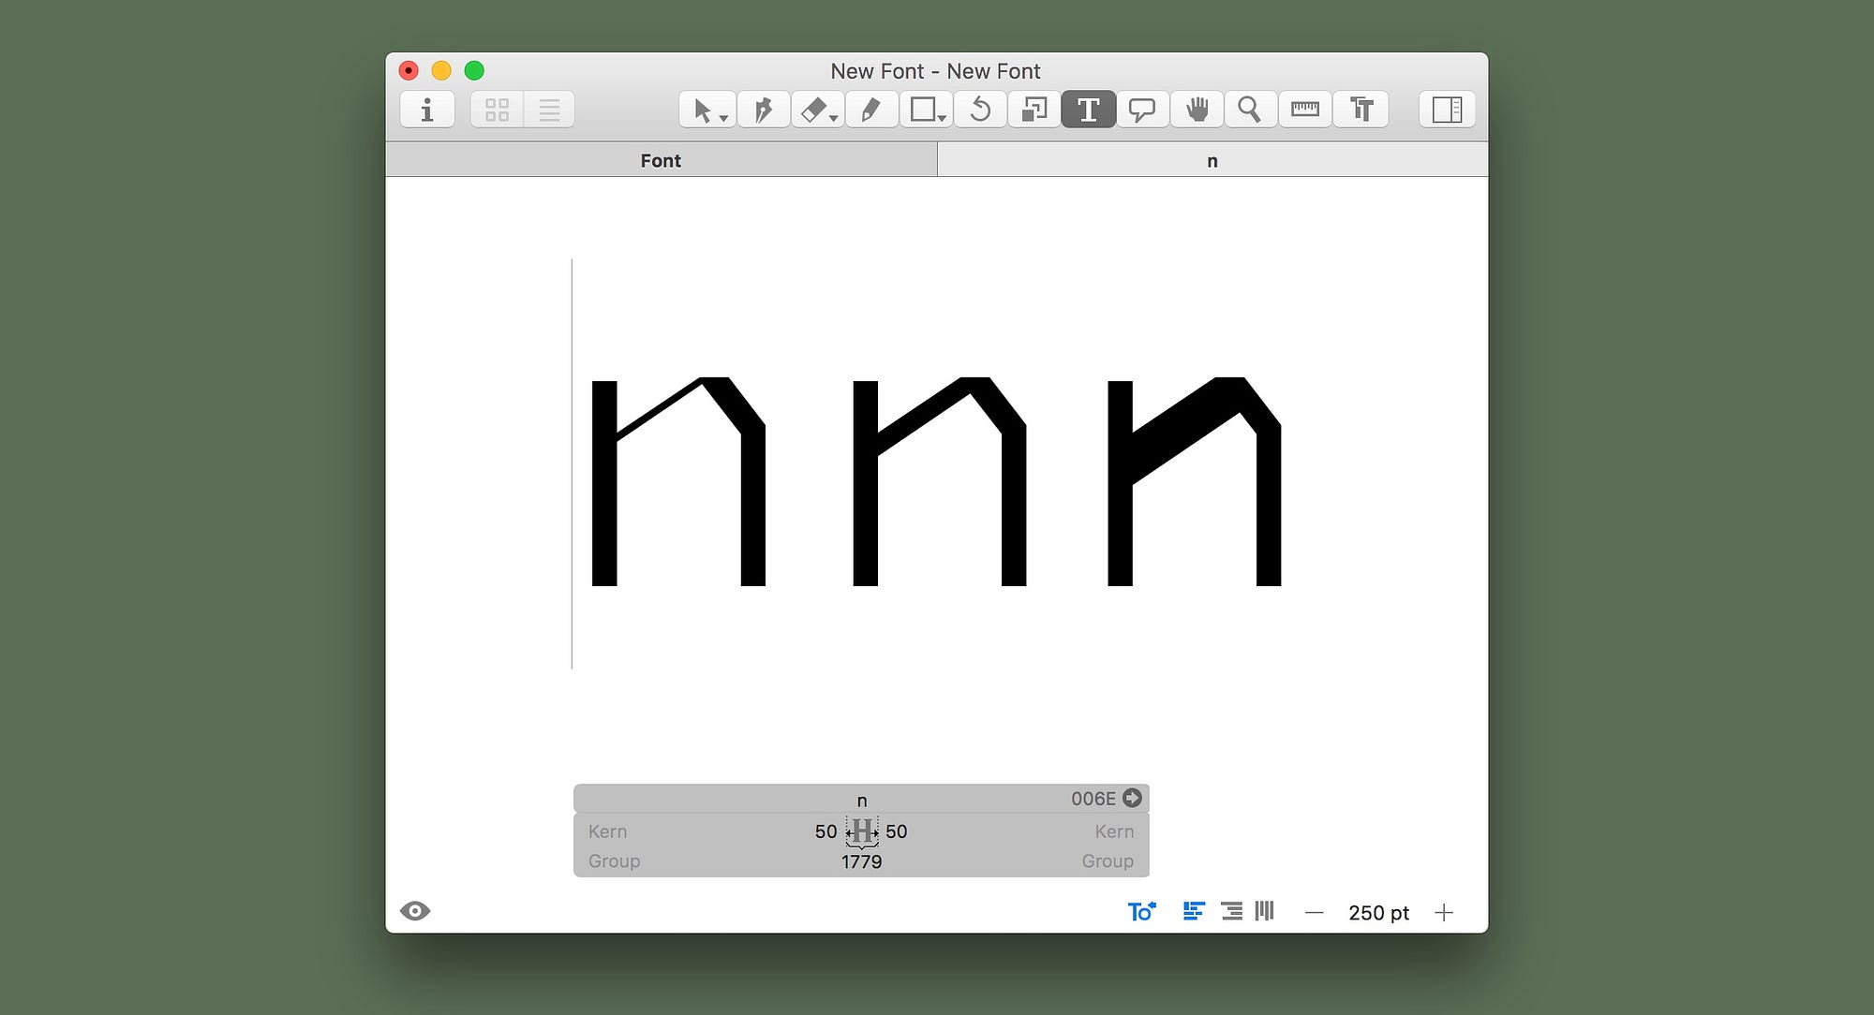
Task: Click the 006E unicode arrow button
Action: (x=1132, y=798)
